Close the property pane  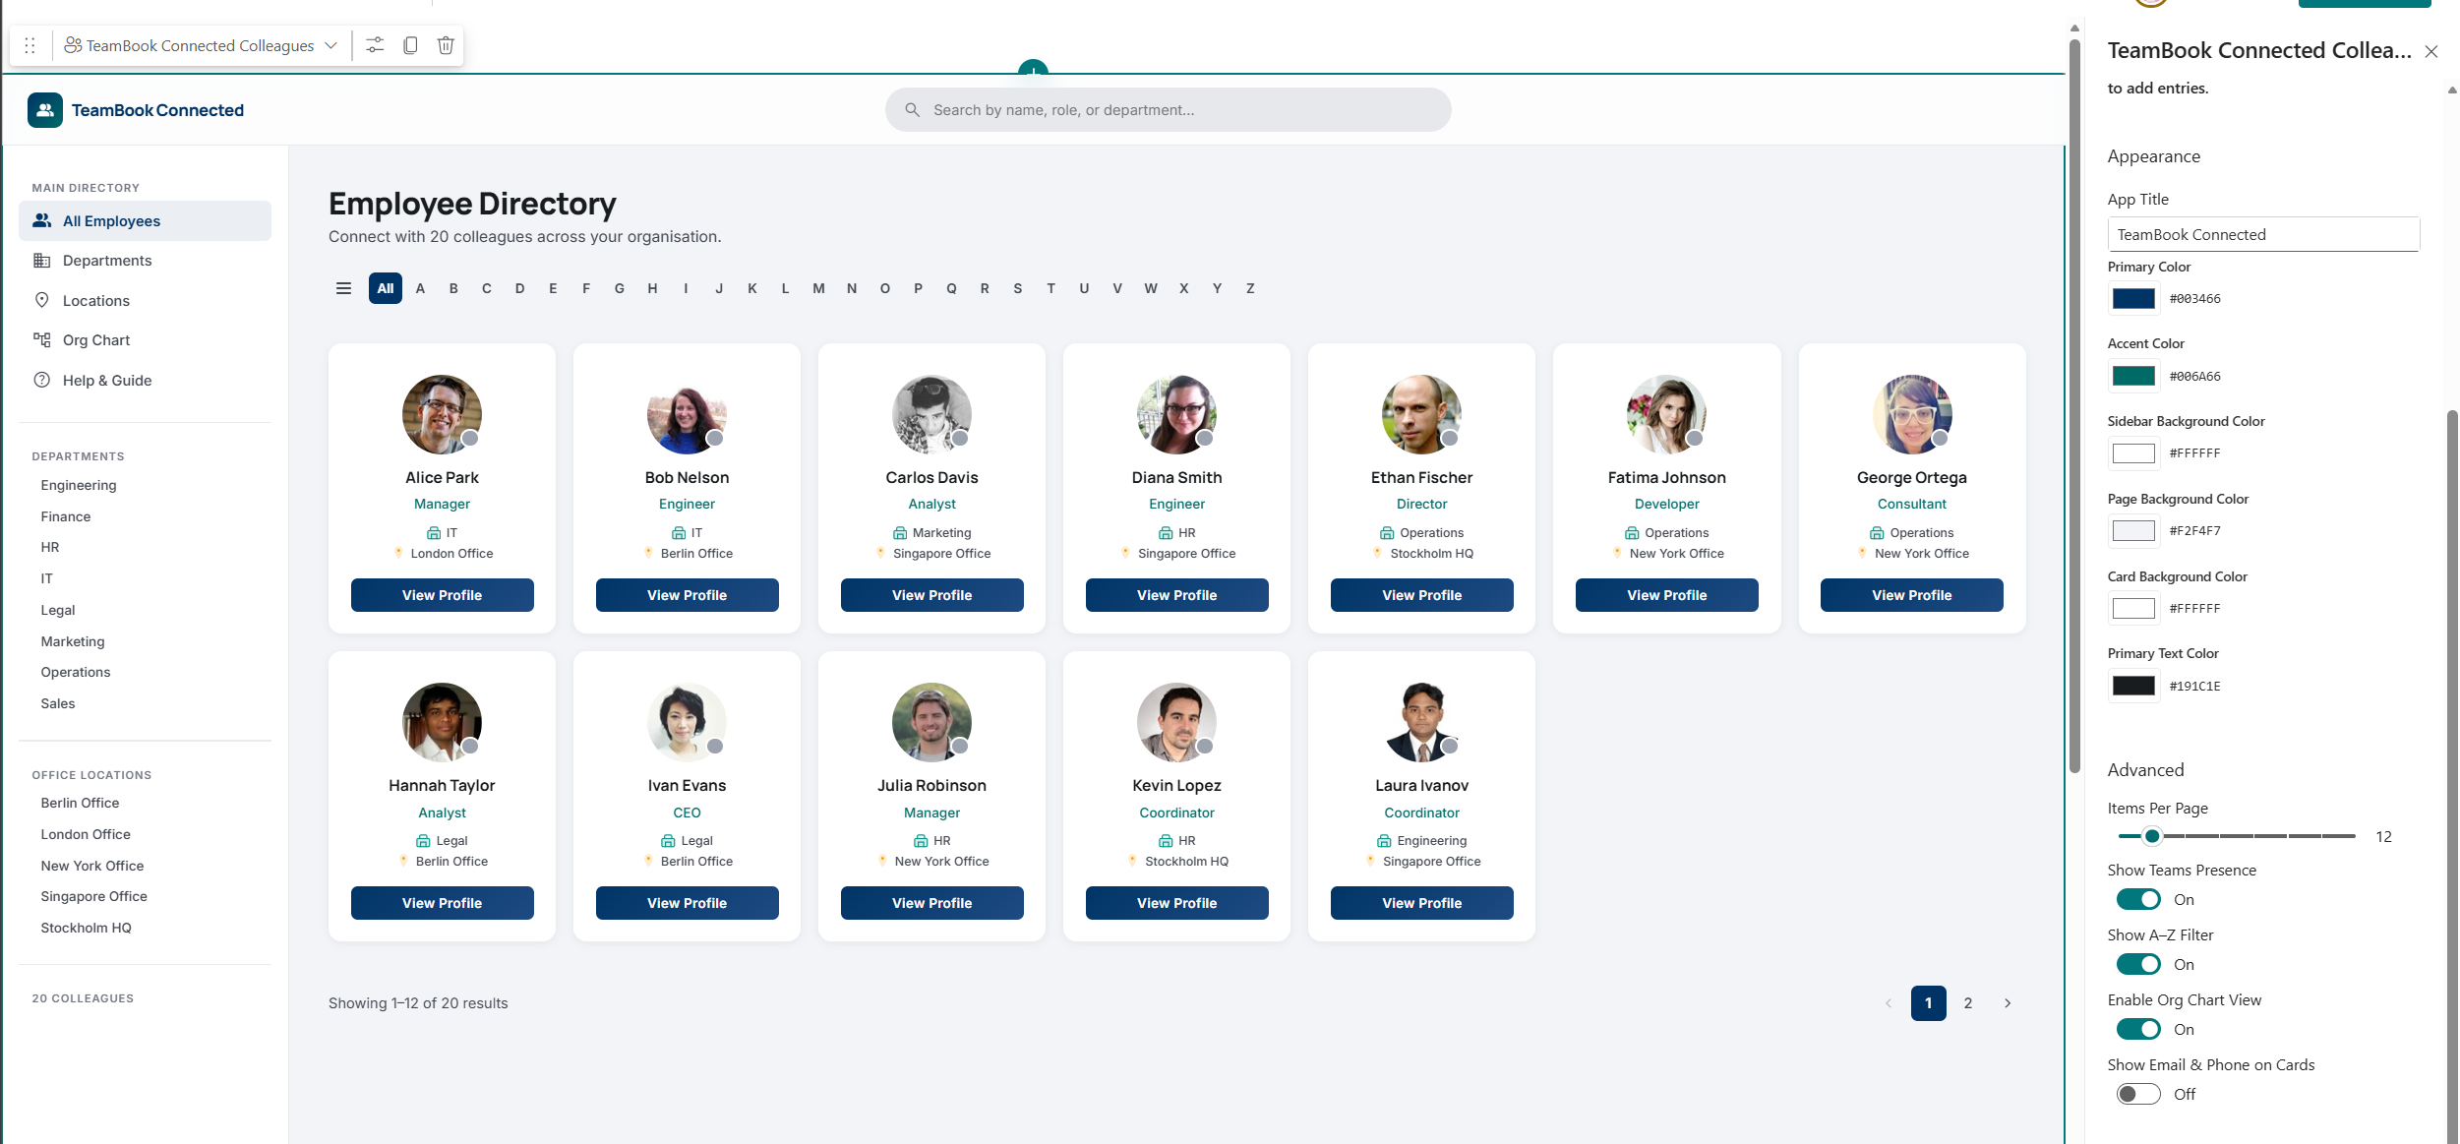point(2430,51)
